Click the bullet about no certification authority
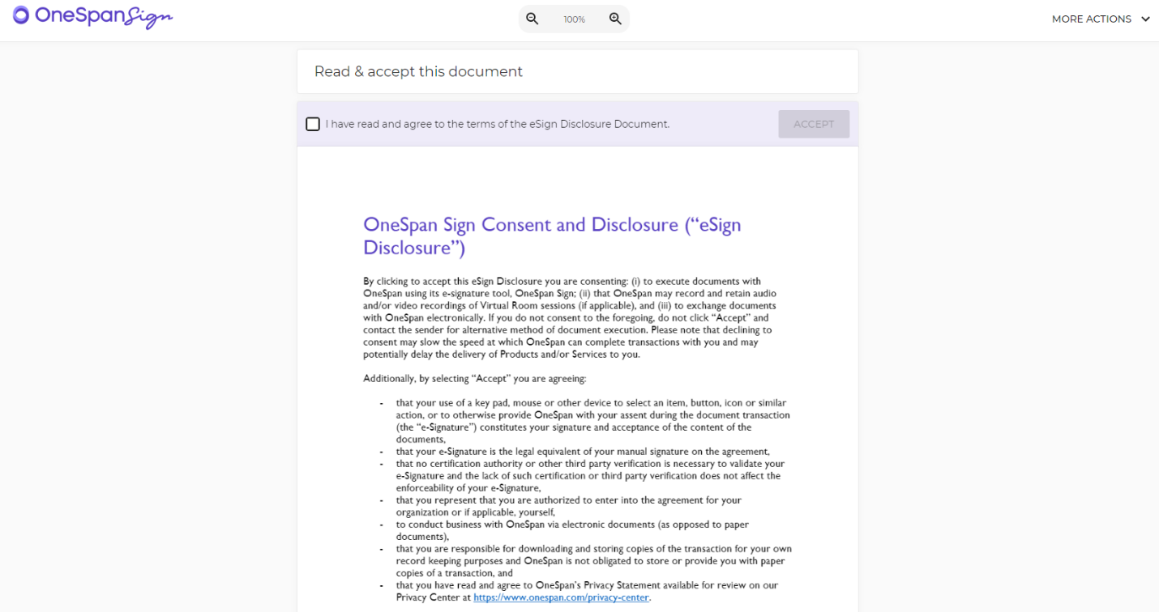Viewport: 1159px width, 612px height. coord(590,476)
